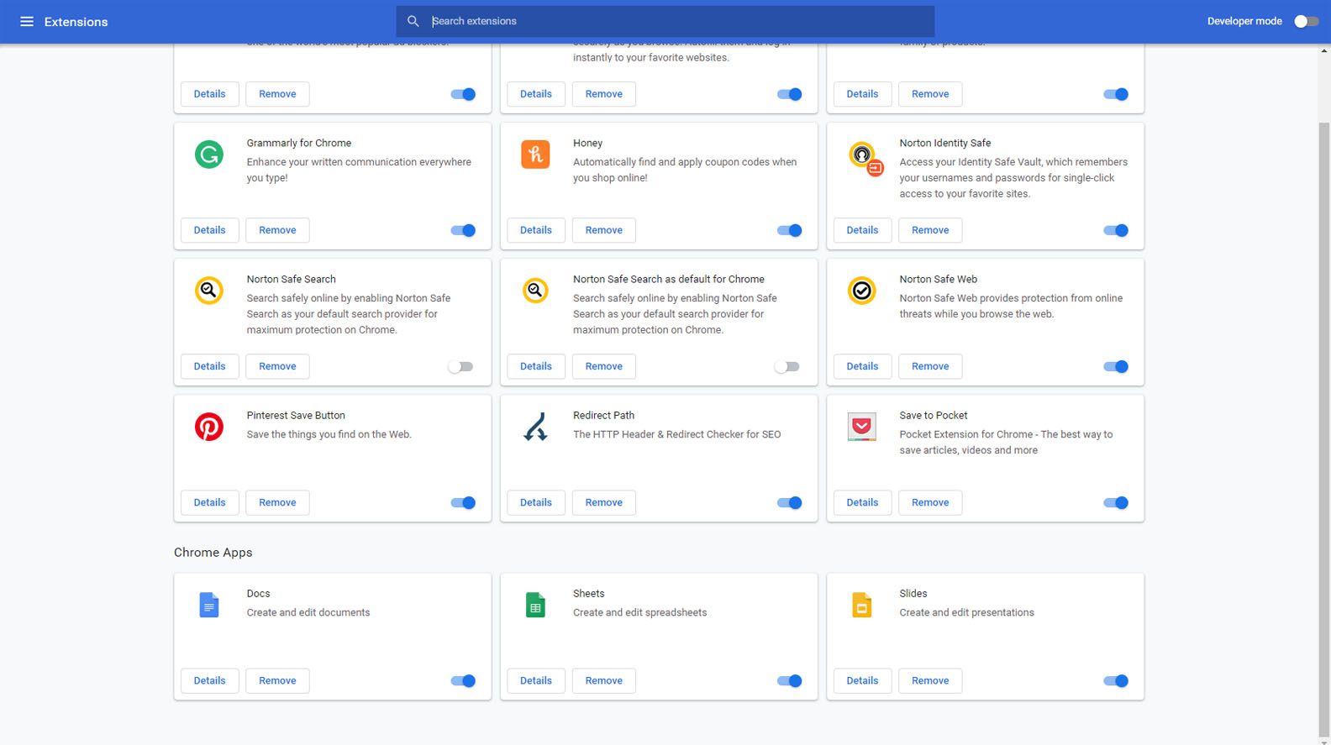Click the Save to Pocket title text
Viewport: 1331px width, 745px height.
click(934, 415)
